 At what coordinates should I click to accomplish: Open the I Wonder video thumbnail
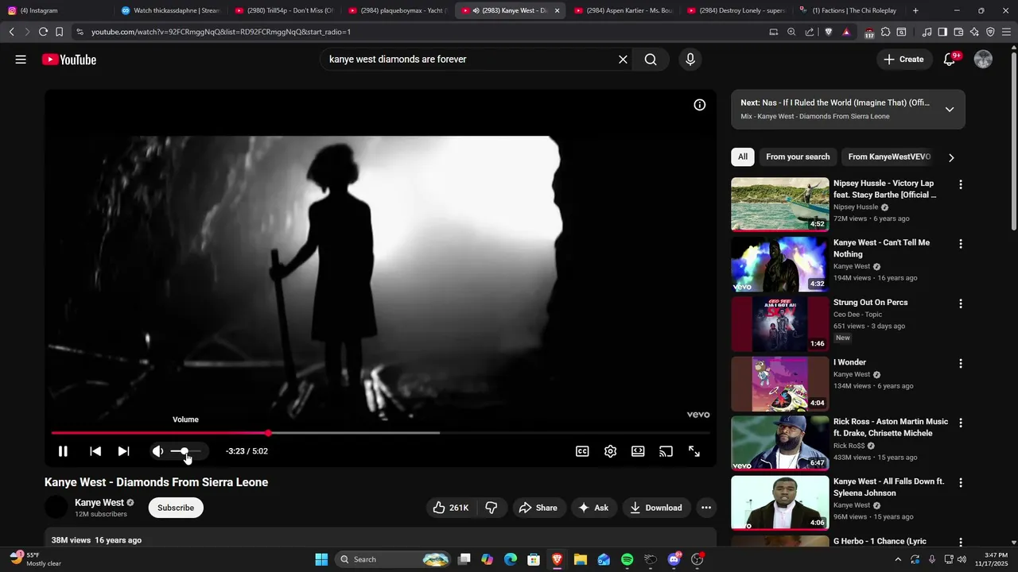[780, 383]
